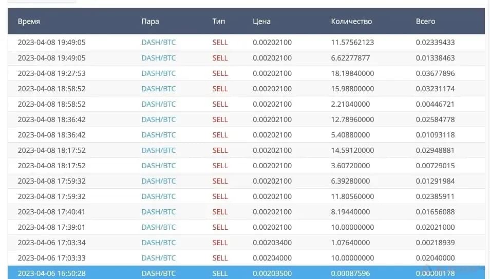The image size is (490, 279).
Task: Click price value 0.00203400
Action: 272,243
